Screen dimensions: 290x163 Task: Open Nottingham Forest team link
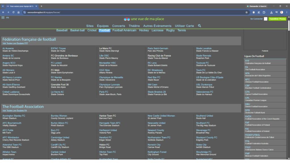[x=157, y=152]
